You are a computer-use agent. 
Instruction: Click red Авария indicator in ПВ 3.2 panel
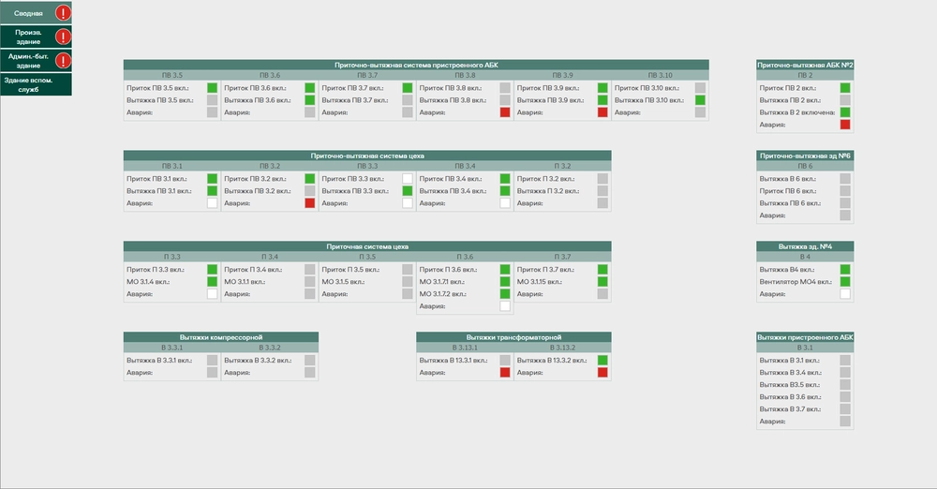[310, 202]
